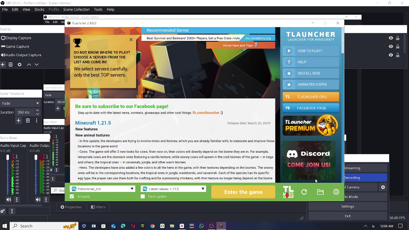The width and height of the screenshot is (409, 230).
Task: Open the Docks menu
Action: (39, 9)
